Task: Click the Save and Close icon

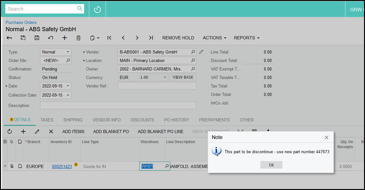Action: click(23, 38)
